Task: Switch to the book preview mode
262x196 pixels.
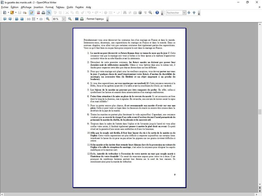Action: tap(41, 19)
